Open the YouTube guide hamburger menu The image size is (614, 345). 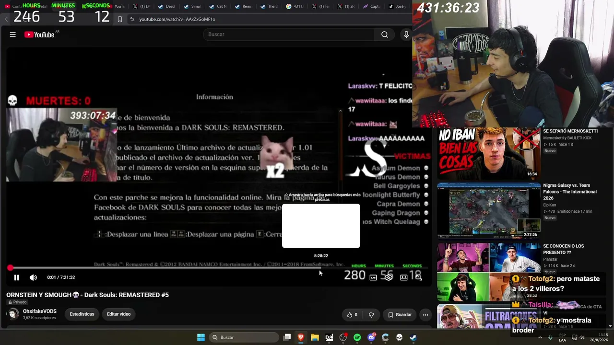(13, 34)
